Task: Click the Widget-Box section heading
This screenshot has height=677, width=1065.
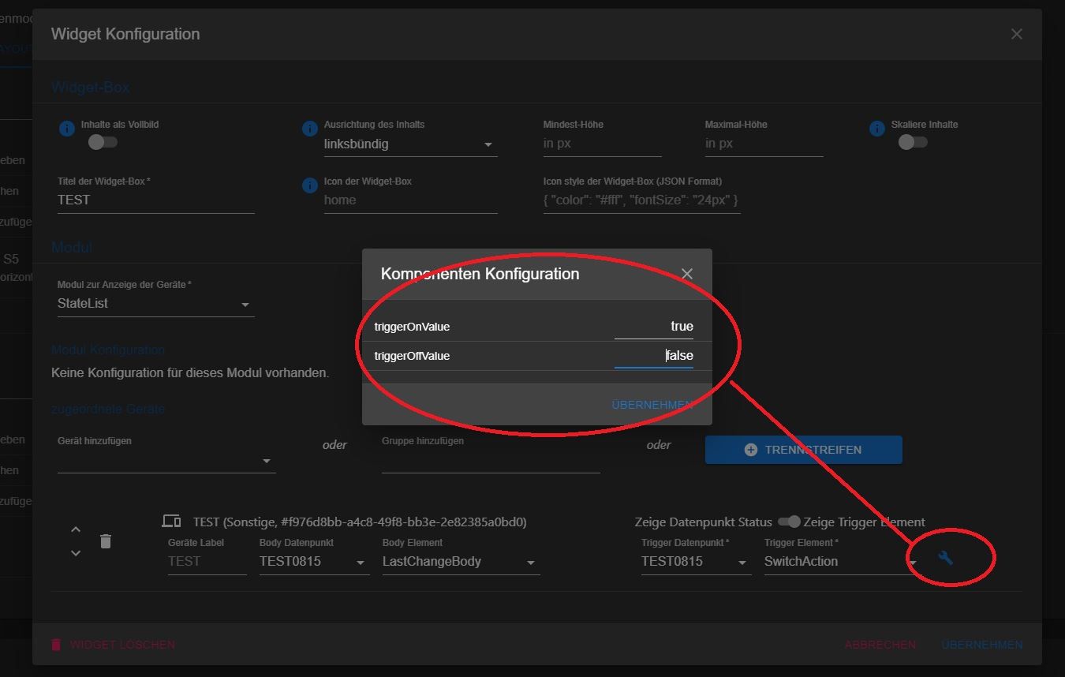Action: point(90,88)
